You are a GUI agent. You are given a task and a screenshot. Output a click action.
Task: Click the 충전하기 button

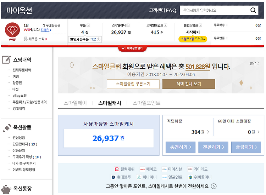[181, 147]
